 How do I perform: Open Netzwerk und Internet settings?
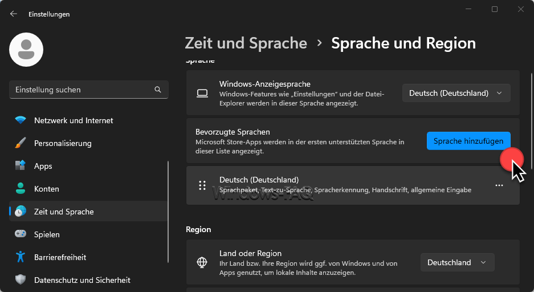[x=88, y=120]
